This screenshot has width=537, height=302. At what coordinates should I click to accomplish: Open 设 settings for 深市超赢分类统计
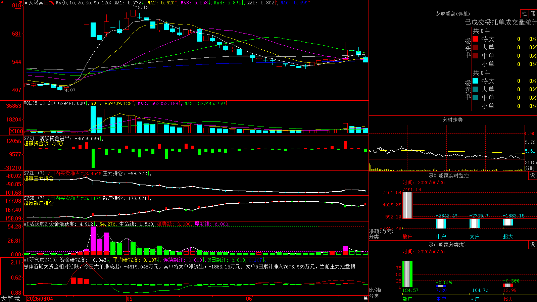tap(533, 245)
